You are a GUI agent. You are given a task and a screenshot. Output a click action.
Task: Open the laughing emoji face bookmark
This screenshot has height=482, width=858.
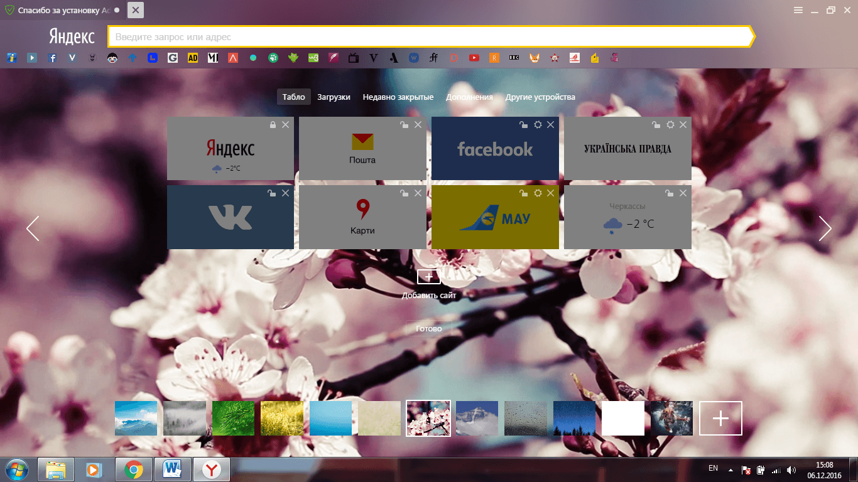(x=112, y=58)
